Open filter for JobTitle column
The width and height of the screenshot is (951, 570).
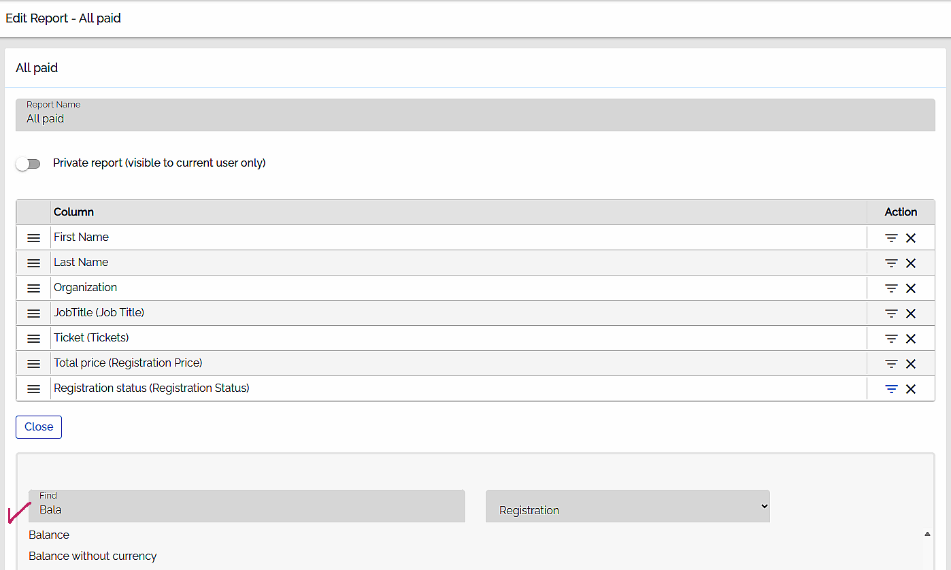[891, 314]
